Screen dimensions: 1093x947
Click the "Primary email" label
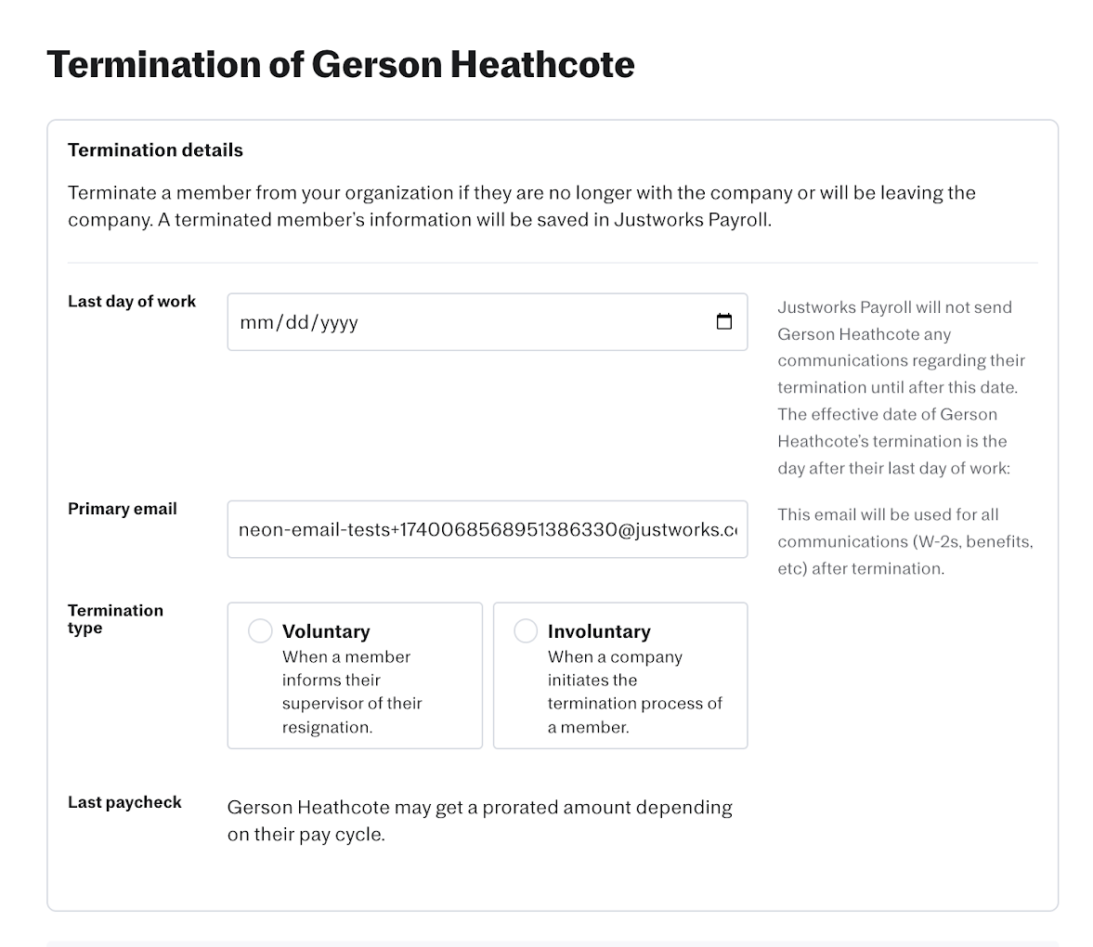123,509
